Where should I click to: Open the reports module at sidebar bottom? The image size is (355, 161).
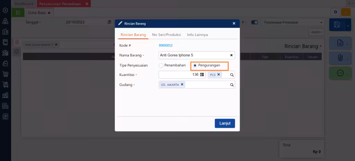[x=5, y=116]
